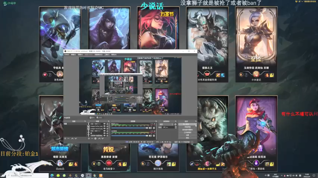This screenshot has width=318, height=178.
Task: Open the 文件(F) menu in OBS
Action: pyautogui.click(x=67, y=55)
